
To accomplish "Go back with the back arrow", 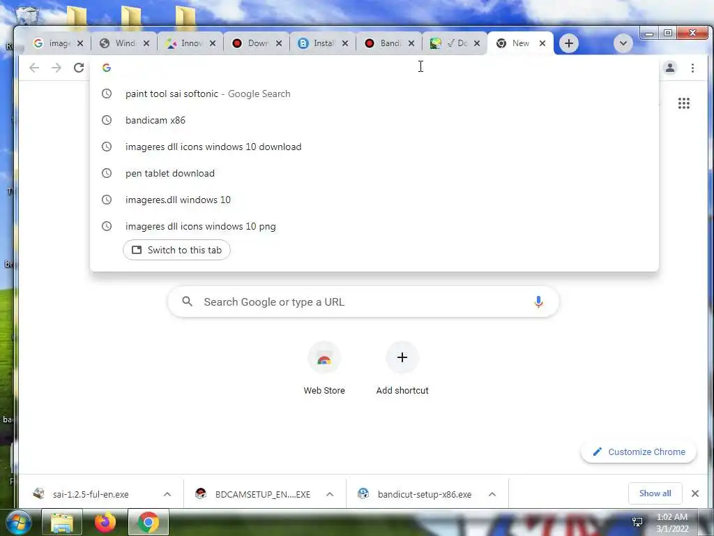I will (x=34, y=68).
